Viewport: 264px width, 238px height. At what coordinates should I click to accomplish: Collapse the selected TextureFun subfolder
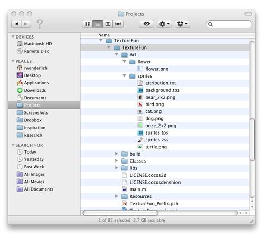(x=109, y=47)
